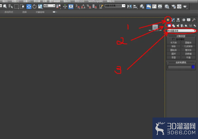The width and height of the screenshot is (198, 139).
Task: Switch to 自由形式 ribbon tab
Action: click(9, 12)
